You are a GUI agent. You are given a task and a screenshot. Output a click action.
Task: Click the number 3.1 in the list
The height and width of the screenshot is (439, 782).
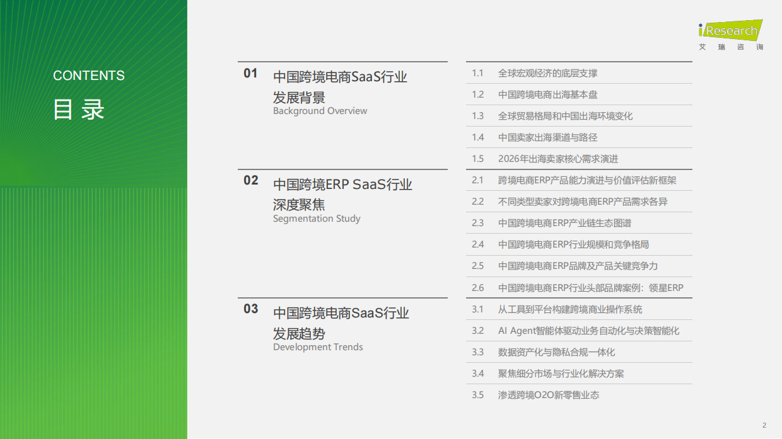click(x=477, y=309)
